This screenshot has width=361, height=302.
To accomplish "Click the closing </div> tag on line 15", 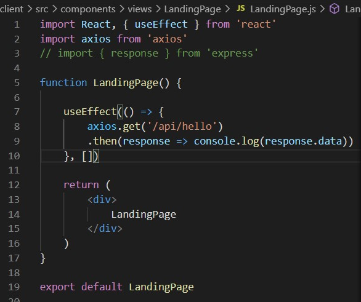I will (105, 229).
